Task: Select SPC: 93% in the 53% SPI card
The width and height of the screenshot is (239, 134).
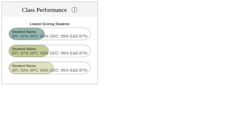Action: (39, 70)
